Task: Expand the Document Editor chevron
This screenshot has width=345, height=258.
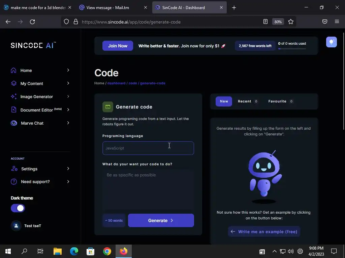Action: [68, 110]
